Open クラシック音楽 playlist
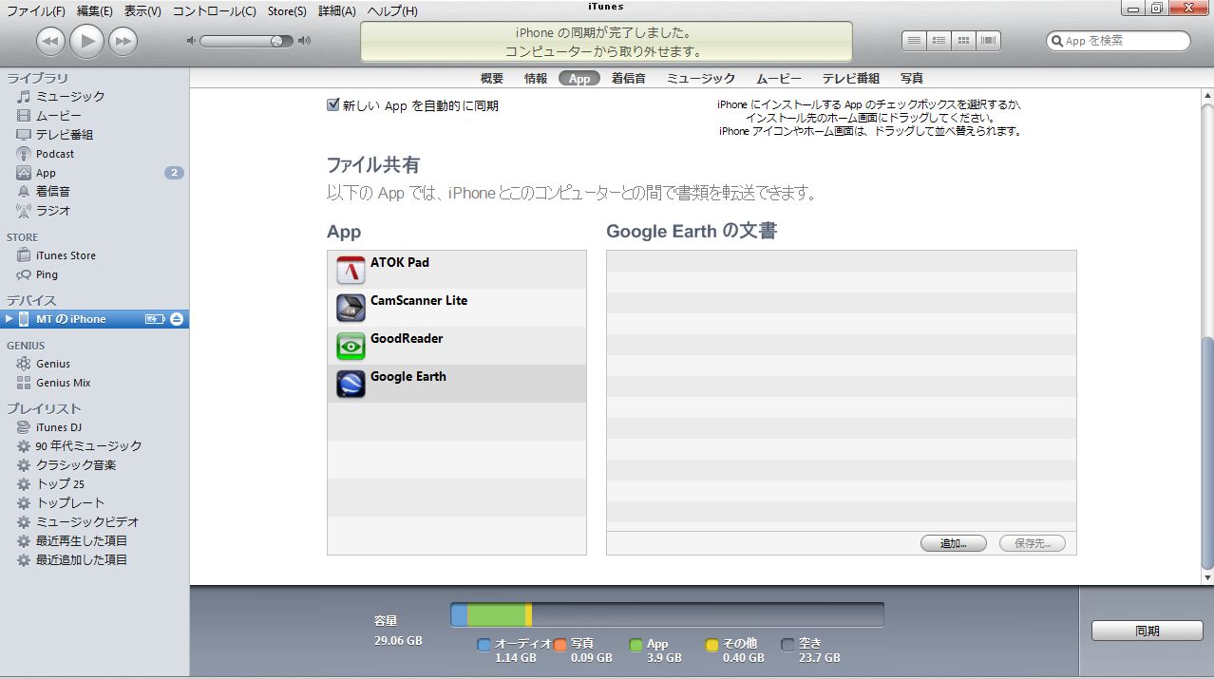The width and height of the screenshot is (1214, 679). [x=76, y=464]
